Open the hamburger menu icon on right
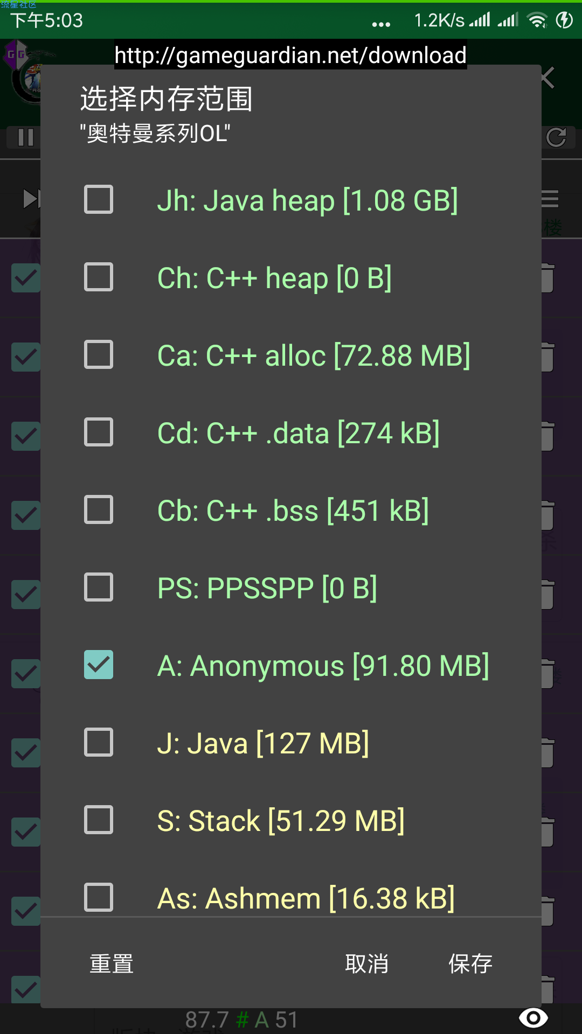This screenshot has height=1034, width=582. (x=550, y=199)
